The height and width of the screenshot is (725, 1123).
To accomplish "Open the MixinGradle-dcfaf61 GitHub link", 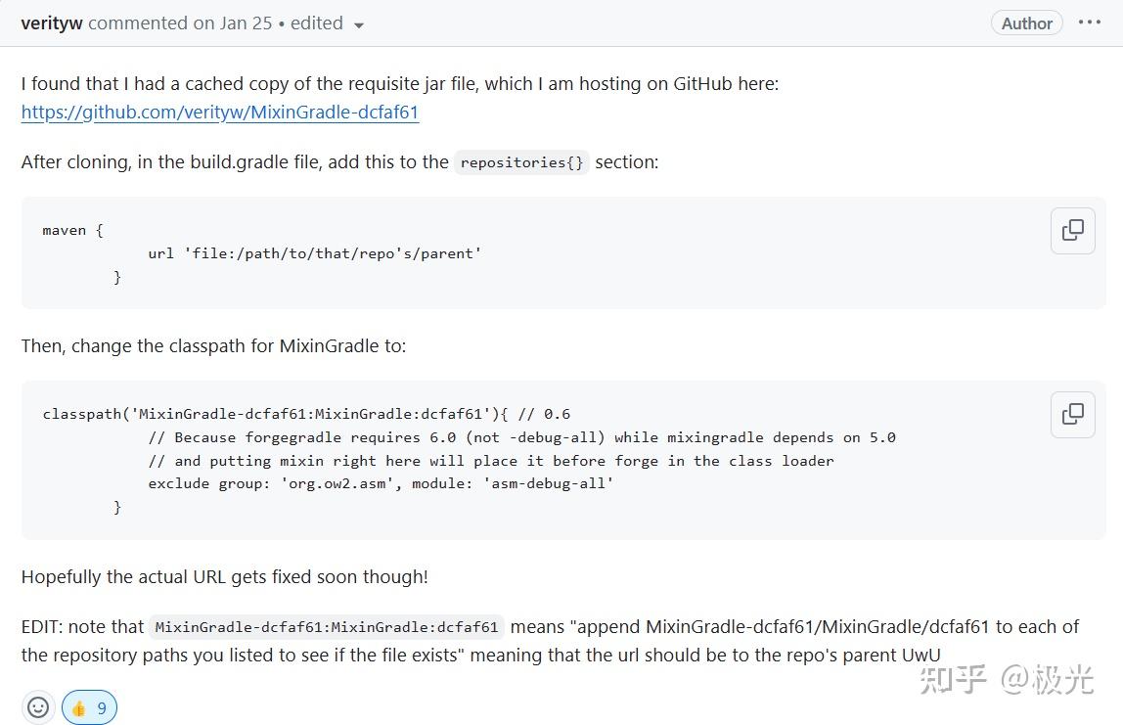I will (220, 112).
